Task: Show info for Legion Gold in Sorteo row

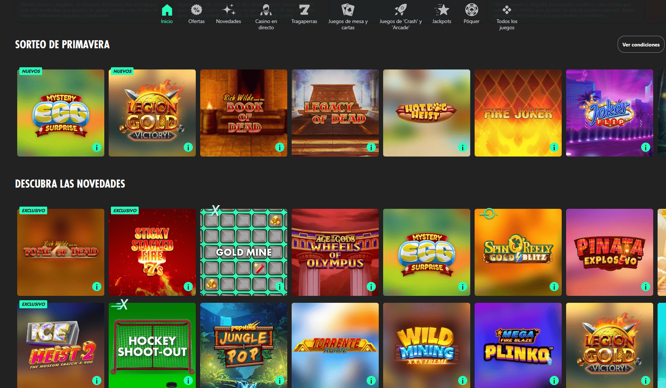Action: (x=188, y=147)
